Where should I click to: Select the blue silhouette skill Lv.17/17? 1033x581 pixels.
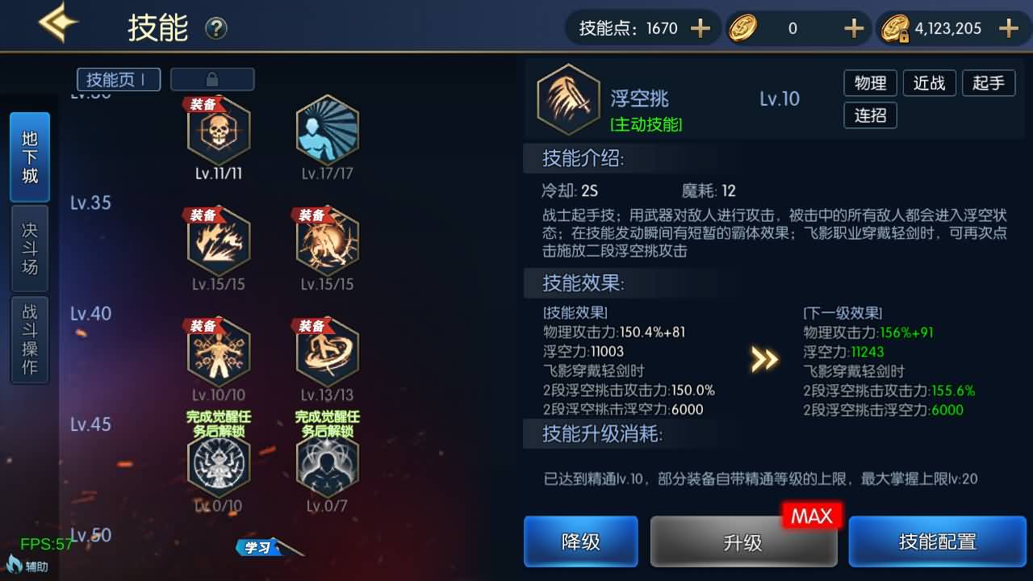point(328,129)
